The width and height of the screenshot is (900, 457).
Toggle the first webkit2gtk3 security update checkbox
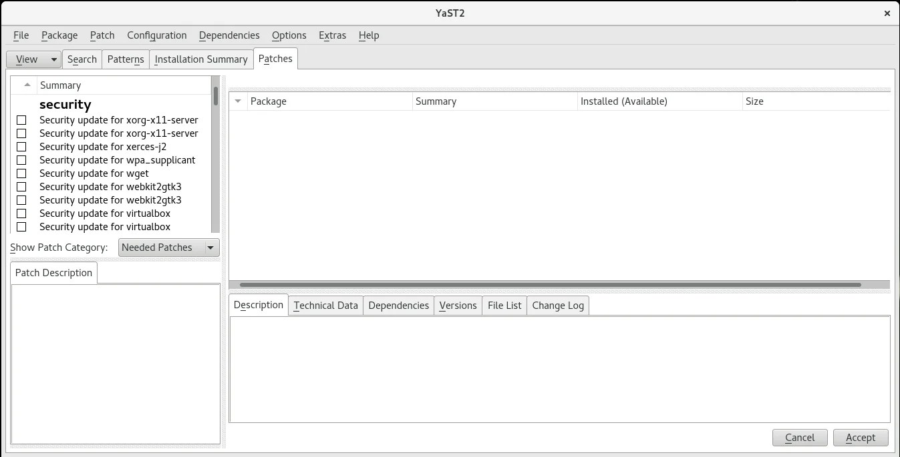point(21,187)
